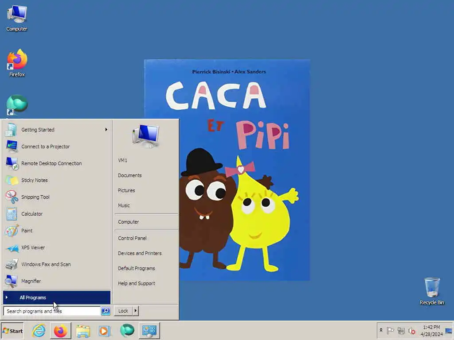Select the teal swirl desktop shortcut

point(17,105)
